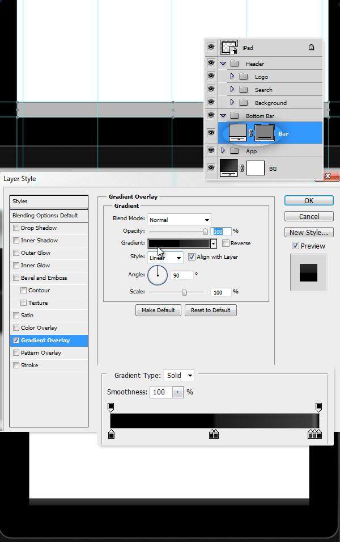
Task: Hide the Bottom Bar group
Action: [211, 115]
